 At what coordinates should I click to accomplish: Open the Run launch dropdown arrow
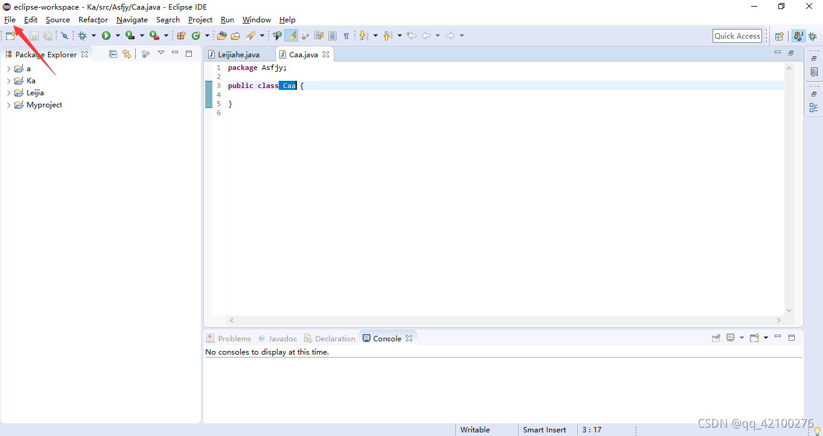[118, 36]
